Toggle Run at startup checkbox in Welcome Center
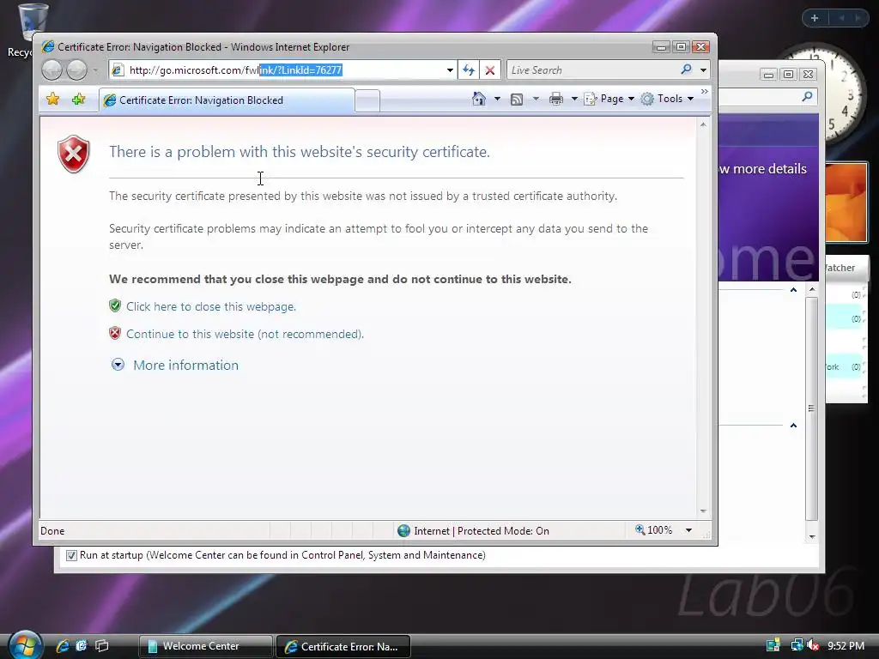The image size is (879, 659). pos(71,555)
